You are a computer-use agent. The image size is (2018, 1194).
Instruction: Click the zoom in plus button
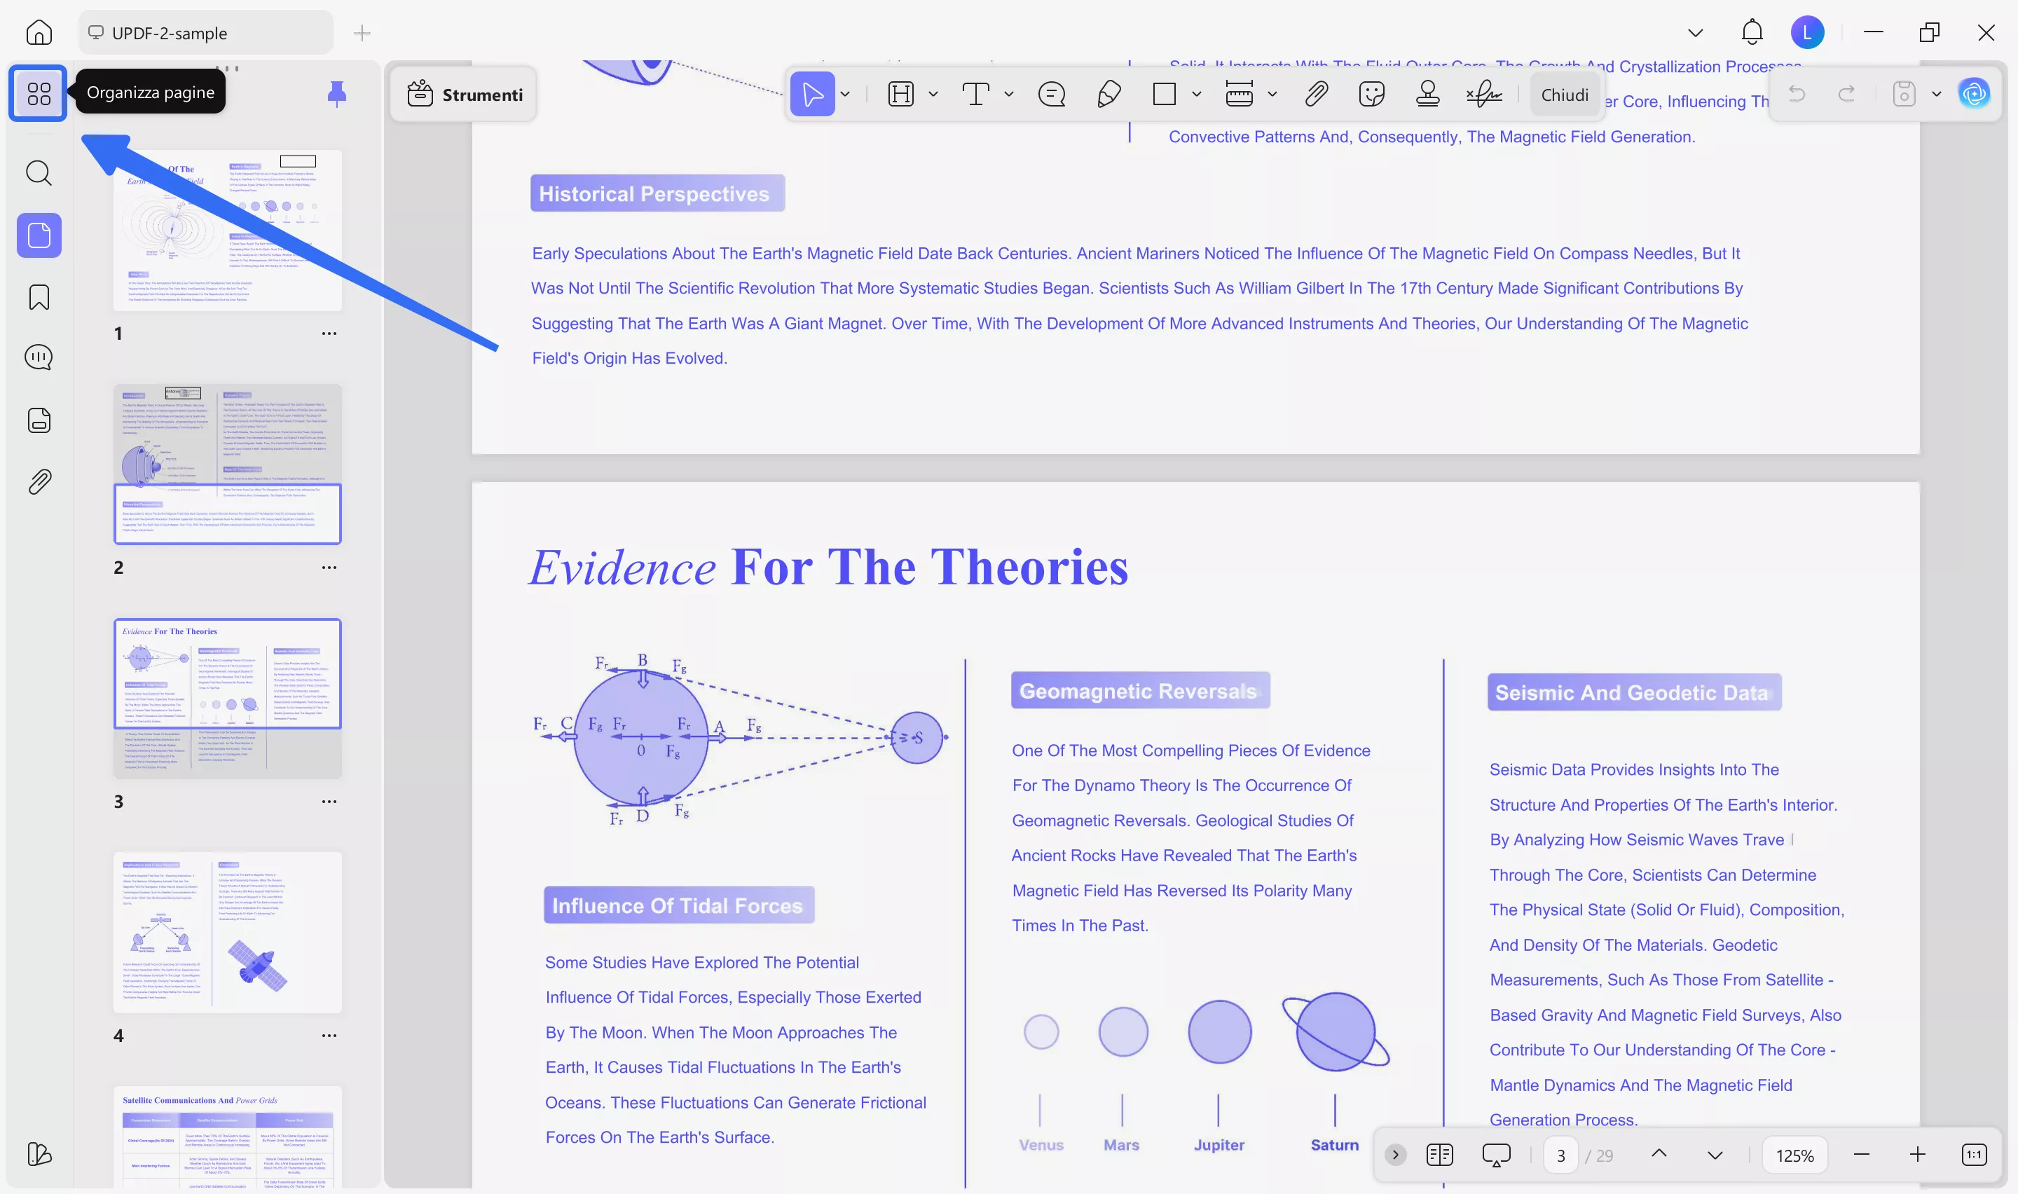pyautogui.click(x=1918, y=1155)
